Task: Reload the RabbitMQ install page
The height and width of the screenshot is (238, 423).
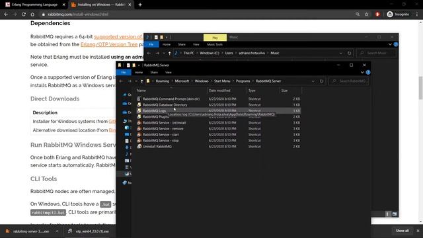Action: coord(24,15)
